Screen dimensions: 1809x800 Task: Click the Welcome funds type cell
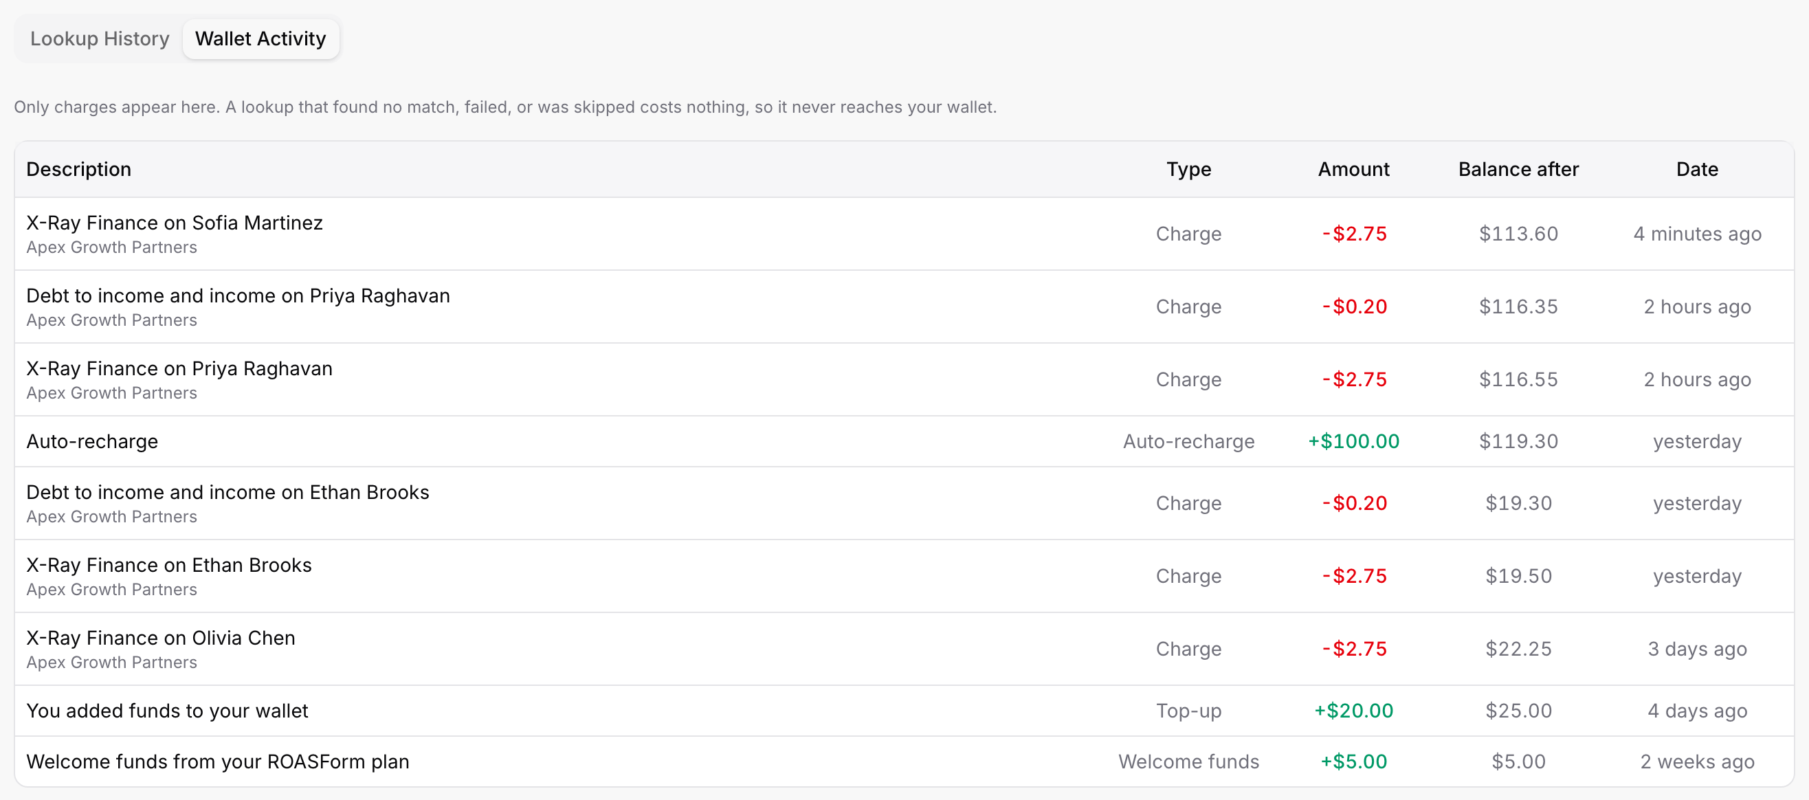point(1188,762)
